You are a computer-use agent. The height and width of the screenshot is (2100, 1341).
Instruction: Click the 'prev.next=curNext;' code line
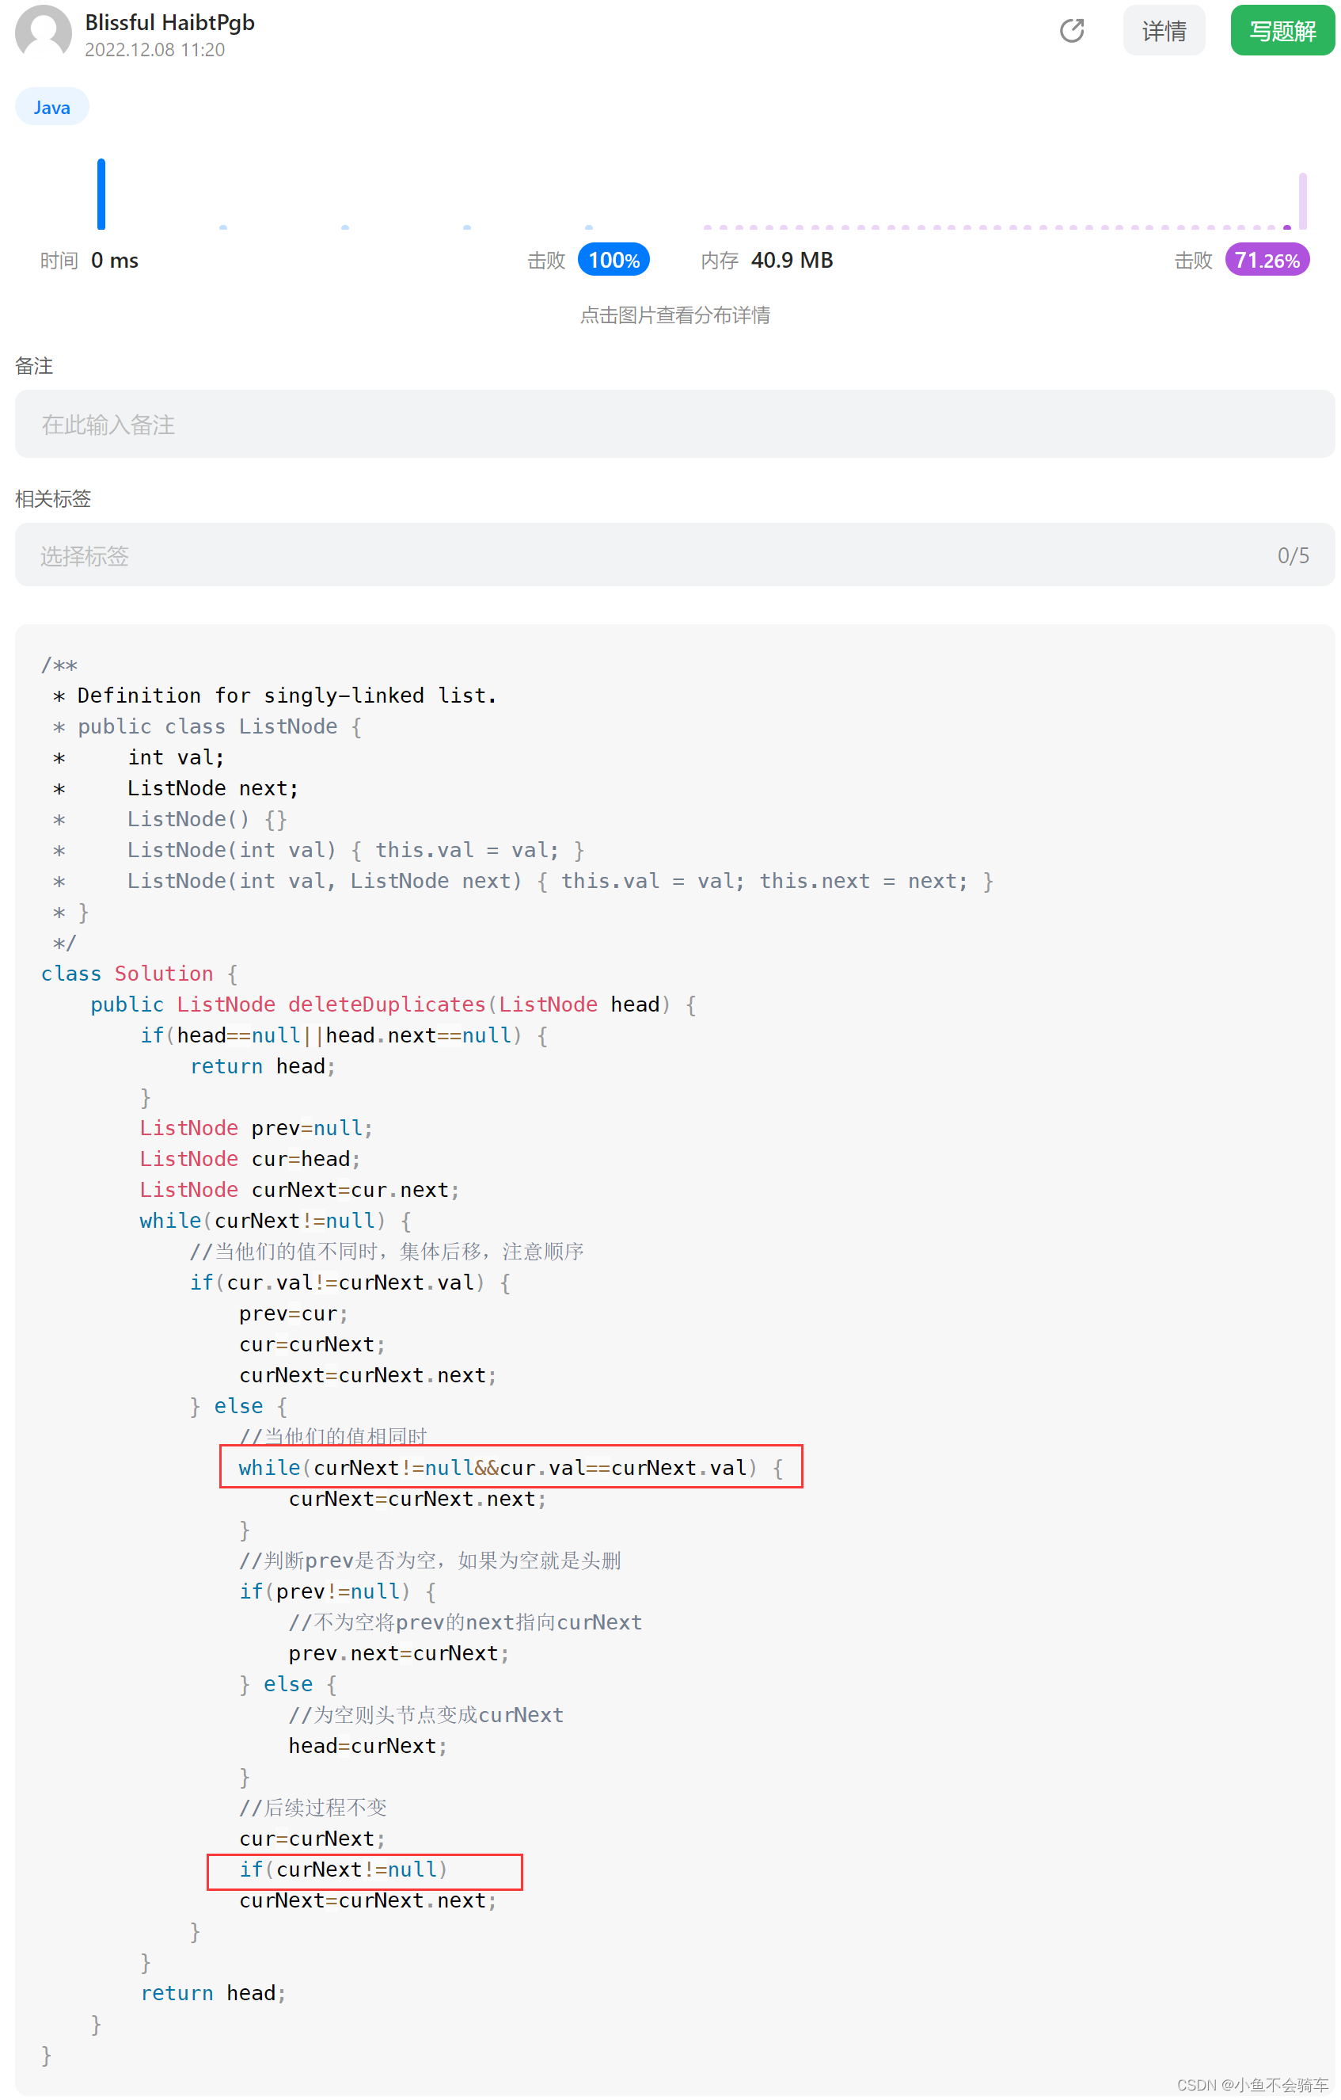pyautogui.click(x=399, y=1652)
